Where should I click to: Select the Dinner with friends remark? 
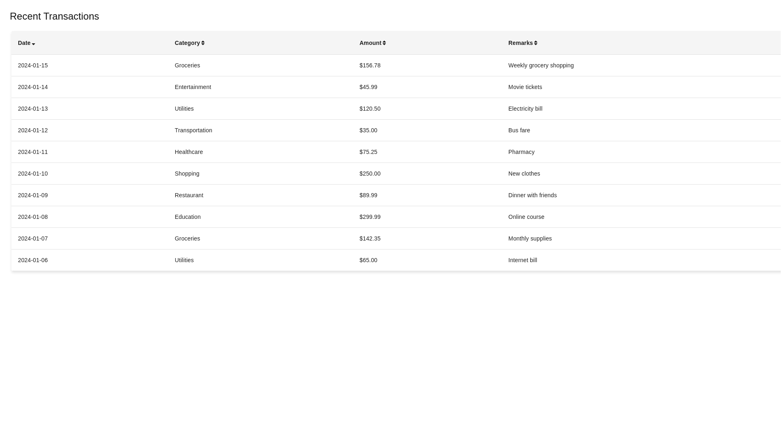[532, 195]
